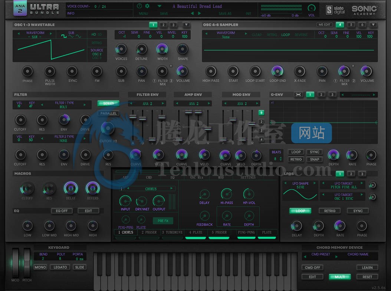Click the ANA 2 logo badge

coord(20,9)
